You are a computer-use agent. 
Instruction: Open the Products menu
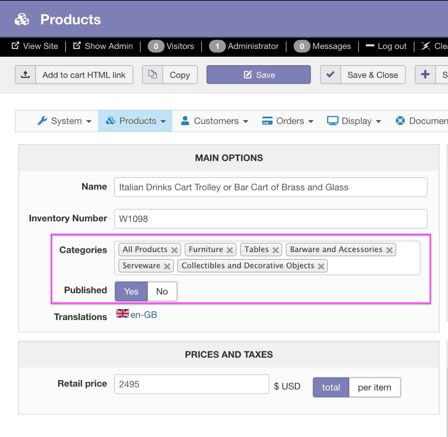(136, 121)
